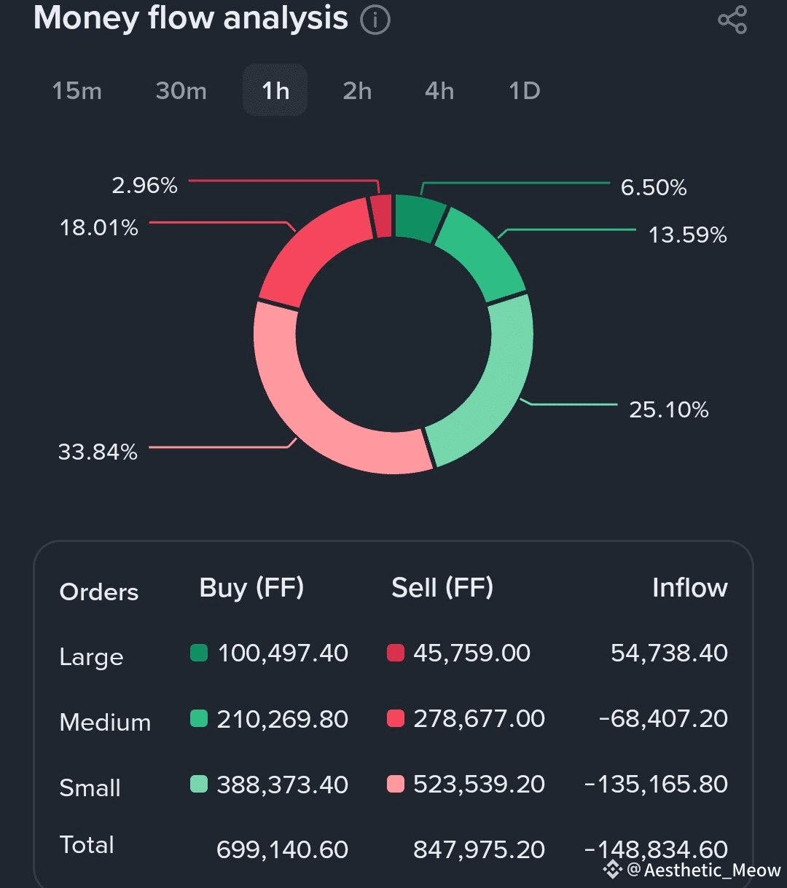Click the dark green Large buy swatch
Image resolution: width=787 pixels, height=888 pixels.
click(199, 653)
